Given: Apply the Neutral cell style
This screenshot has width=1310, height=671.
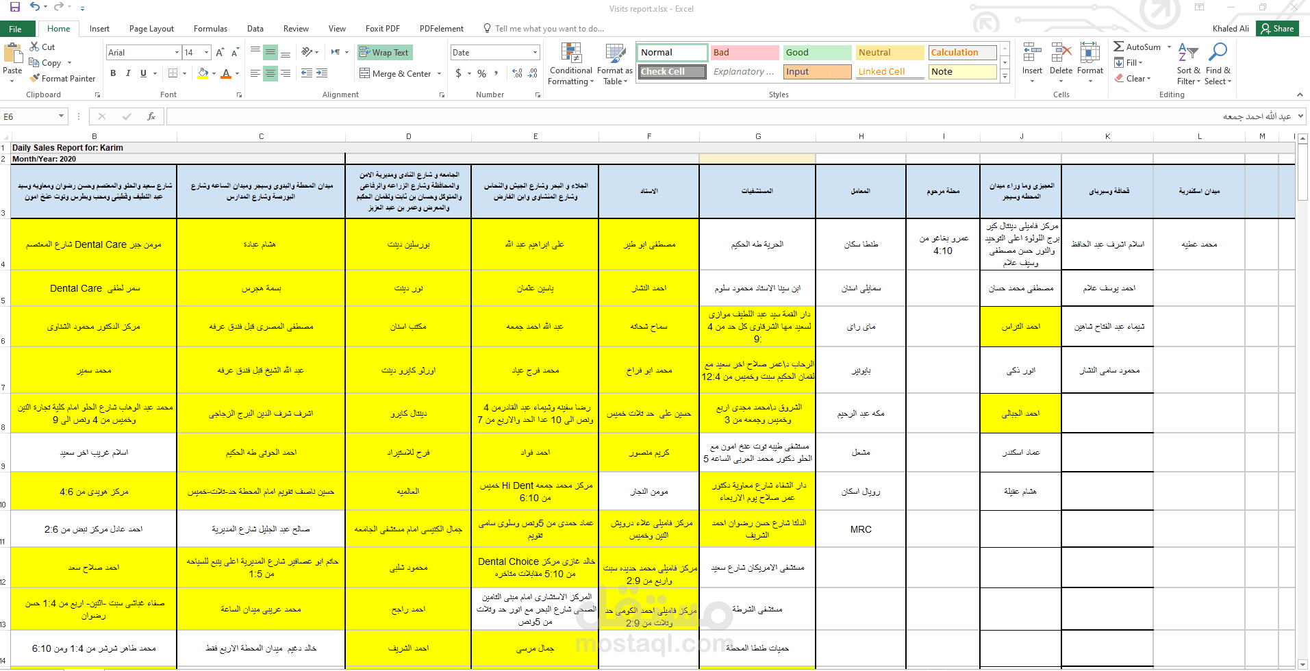Looking at the screenshot, I should pos(890,52).
